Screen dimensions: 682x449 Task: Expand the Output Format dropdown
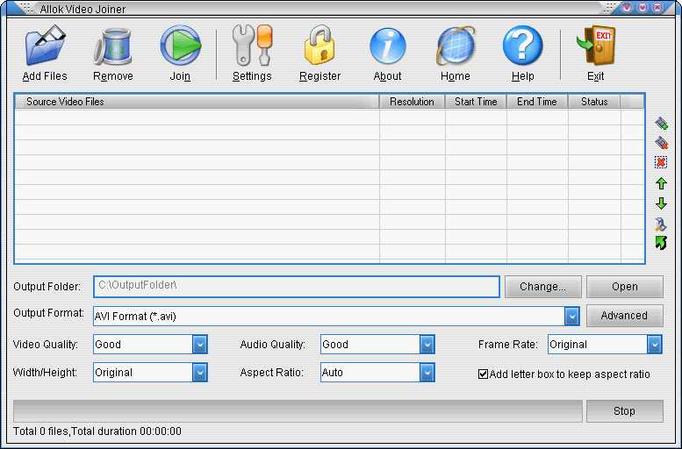point(572,317)
